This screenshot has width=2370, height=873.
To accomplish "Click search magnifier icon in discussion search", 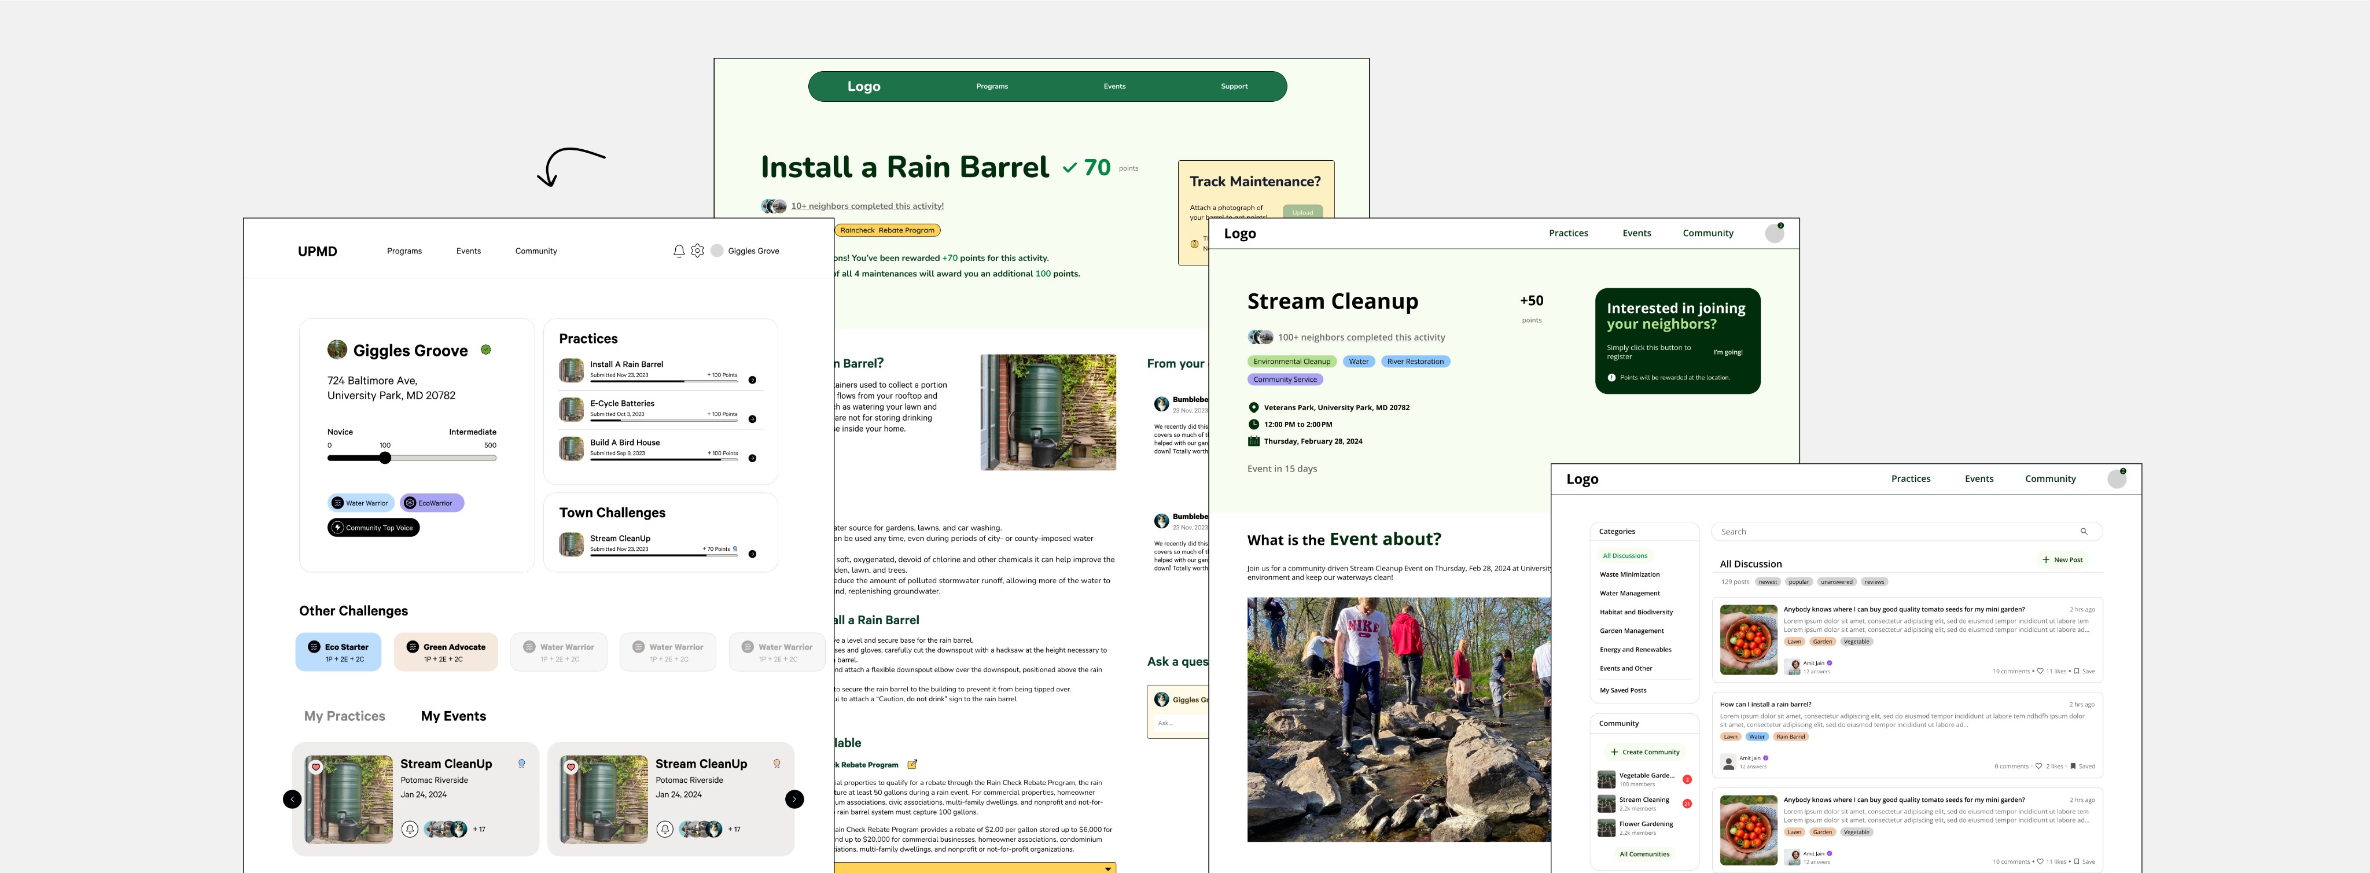I will [2084, 532].
